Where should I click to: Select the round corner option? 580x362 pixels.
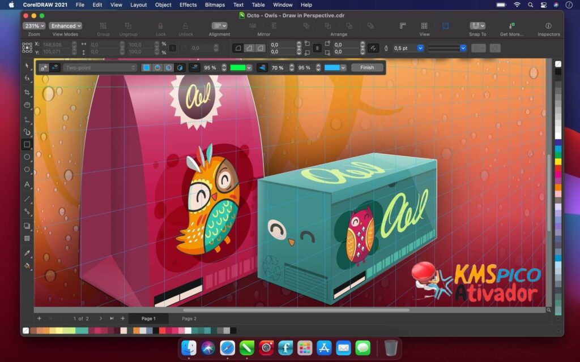[x=238, y=48]
